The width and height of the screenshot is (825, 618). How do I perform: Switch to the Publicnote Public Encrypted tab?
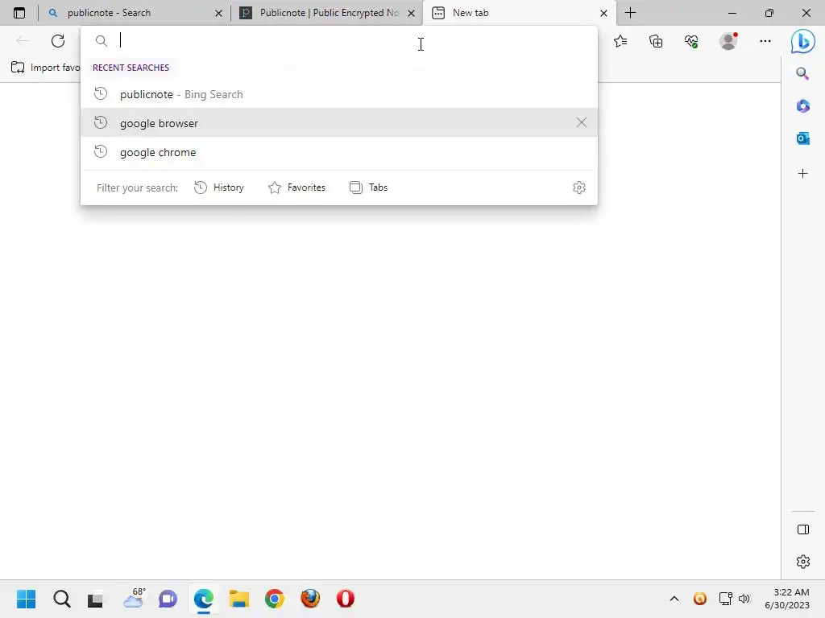coord(326,13)
